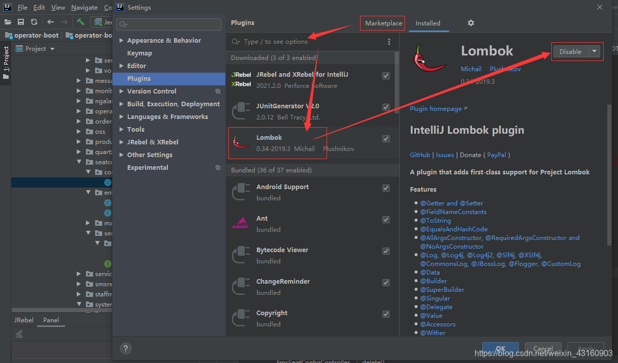
Task: Click the green build hammer icon
Action: pyautogui.click(x=80, y=22)
